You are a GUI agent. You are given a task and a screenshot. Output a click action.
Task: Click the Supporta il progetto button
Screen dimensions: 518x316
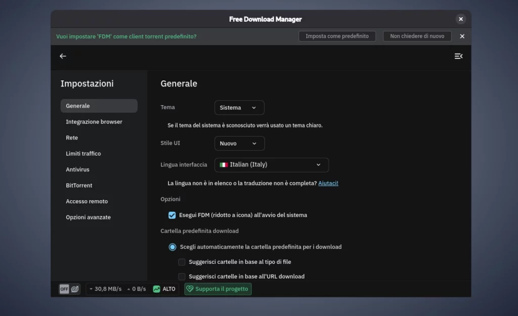coord(218,289)
